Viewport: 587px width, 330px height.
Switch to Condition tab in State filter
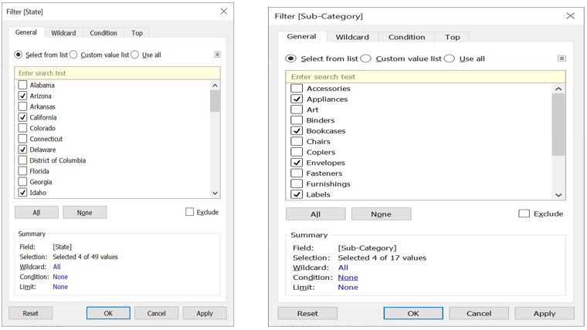pos(103,33)
